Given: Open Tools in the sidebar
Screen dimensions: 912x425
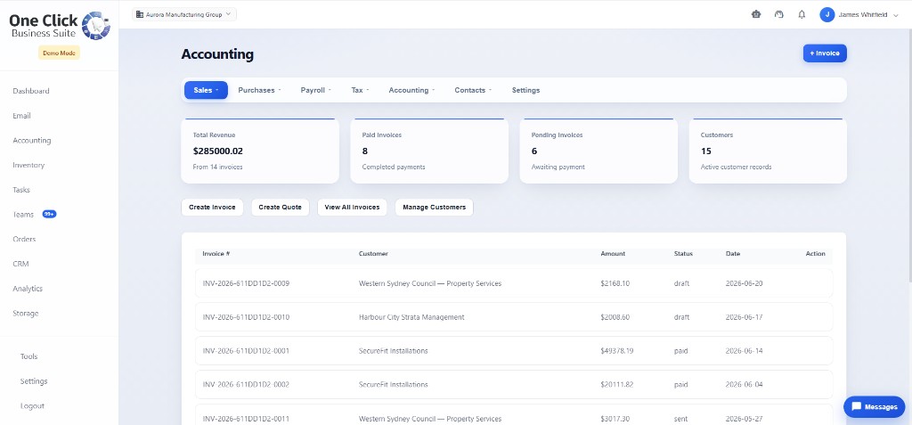Looking at the screenshot, I should pos(28,356).
